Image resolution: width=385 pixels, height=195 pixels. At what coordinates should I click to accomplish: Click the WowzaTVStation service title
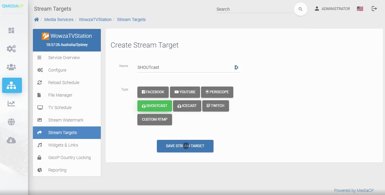point(71,36)
